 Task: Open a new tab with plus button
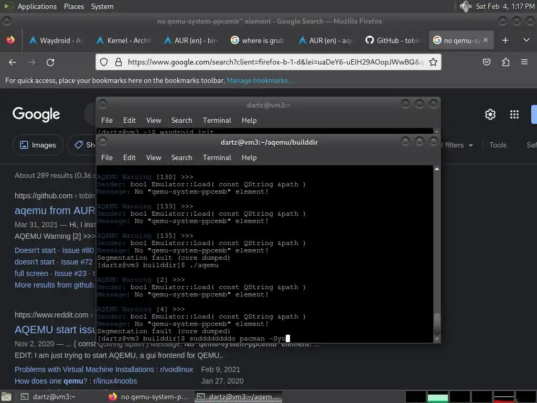tap(505, 40)
